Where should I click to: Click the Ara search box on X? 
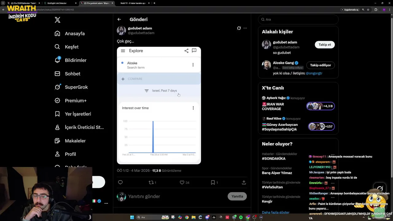pos(298,19)
